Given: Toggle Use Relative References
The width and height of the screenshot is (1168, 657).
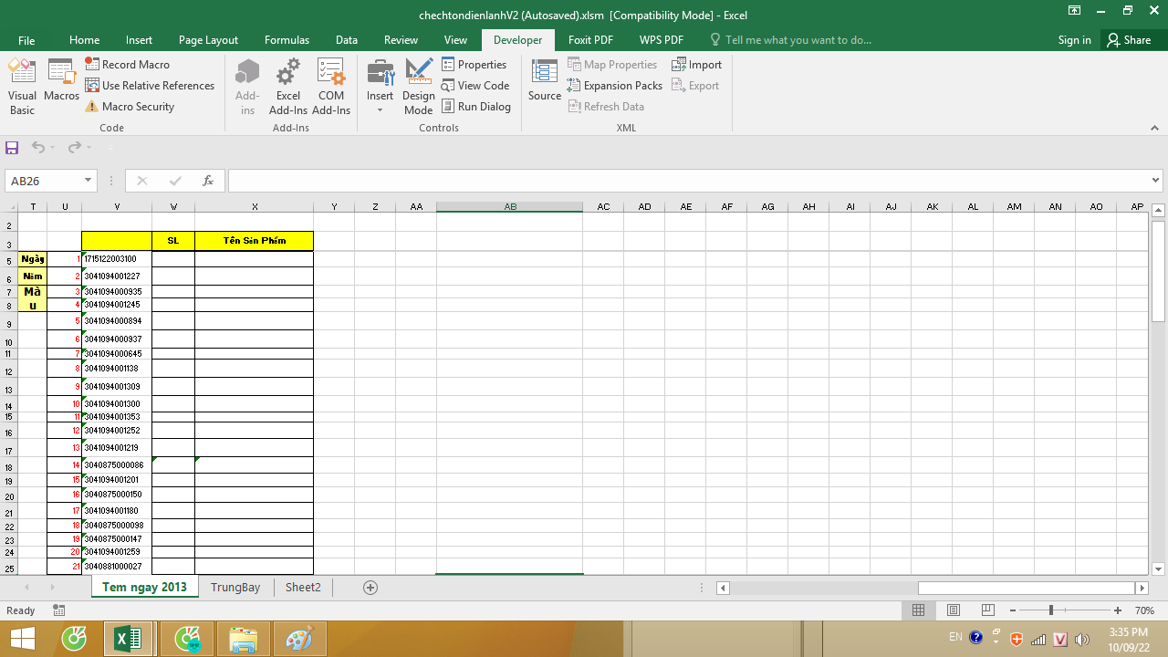Looking at the screenshot, I should (x=150, y=86).
